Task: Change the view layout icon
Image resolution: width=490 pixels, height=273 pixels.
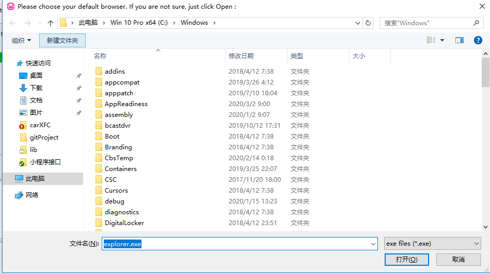Action: [431, 40]
